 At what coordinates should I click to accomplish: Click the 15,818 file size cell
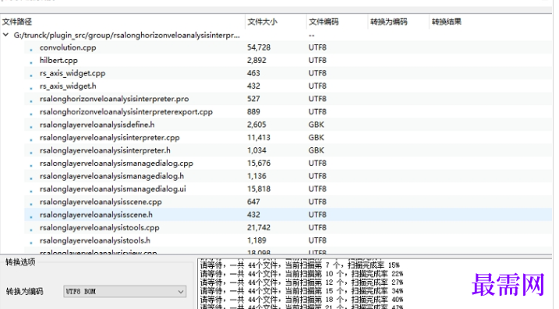259,188
